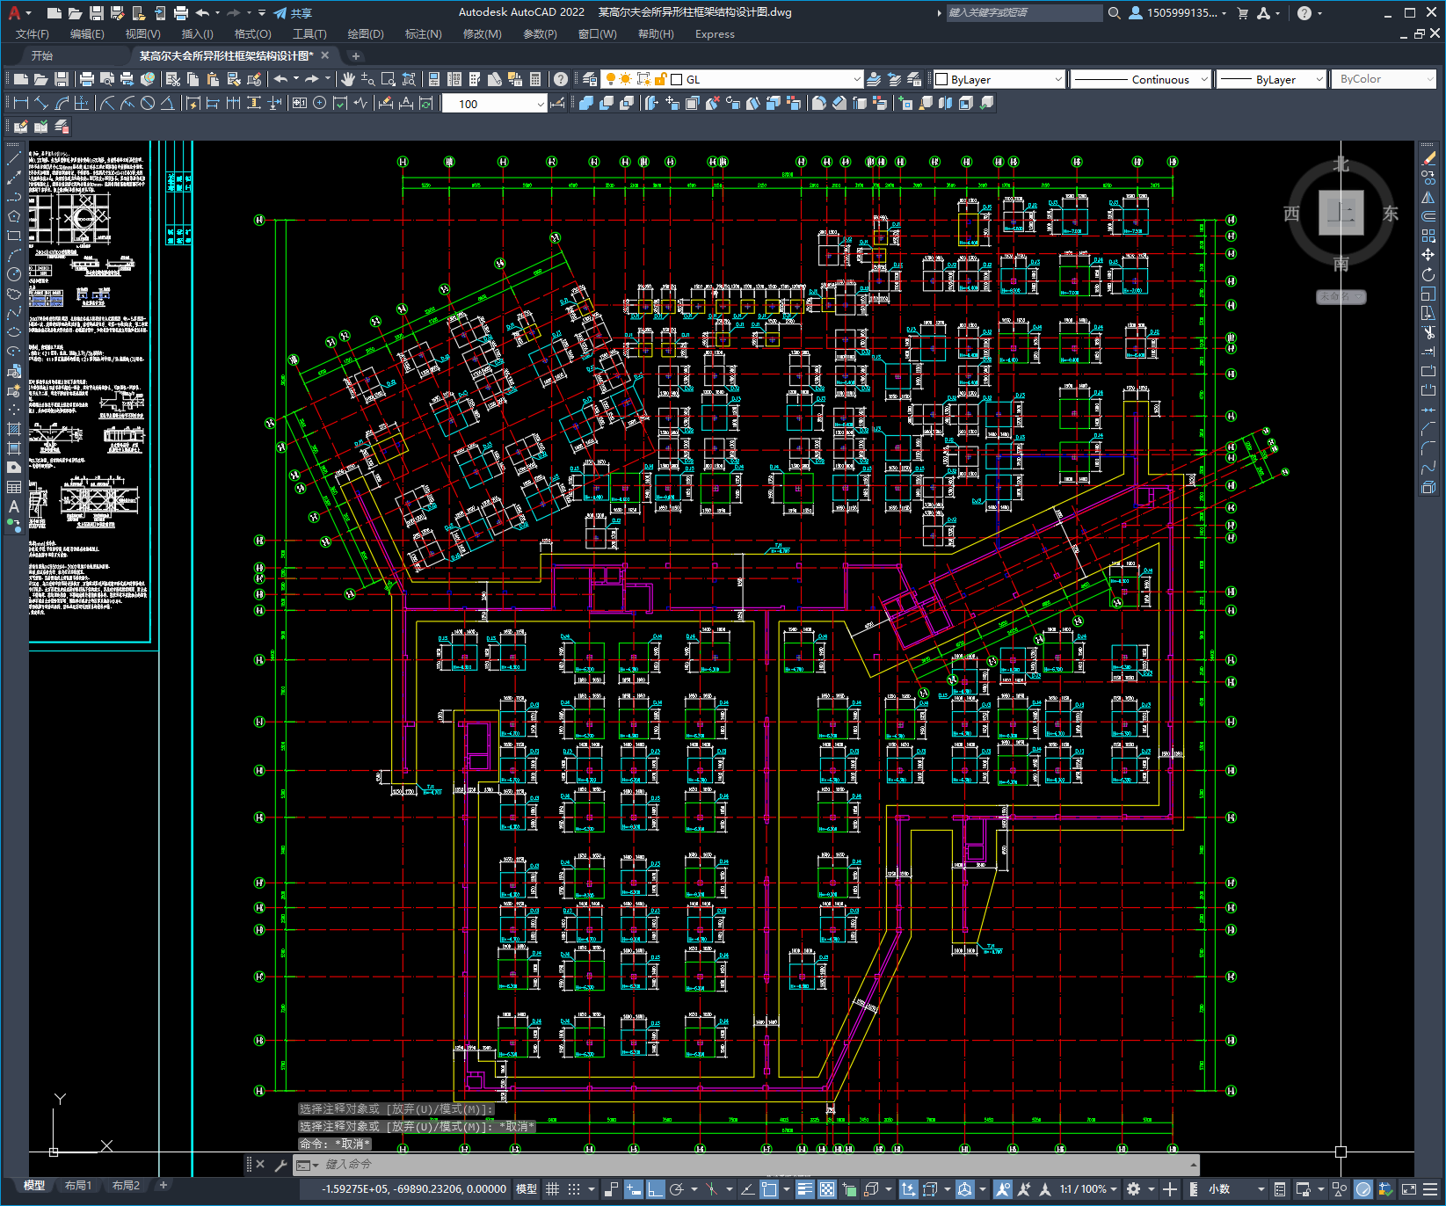
Task: Select the Aligned dimension tool
Action: point(41,103)
